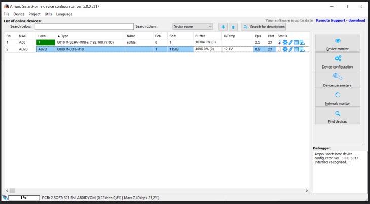Open the File menu
The width and height of the screenshot is (370, 204).
click(6, 14)
